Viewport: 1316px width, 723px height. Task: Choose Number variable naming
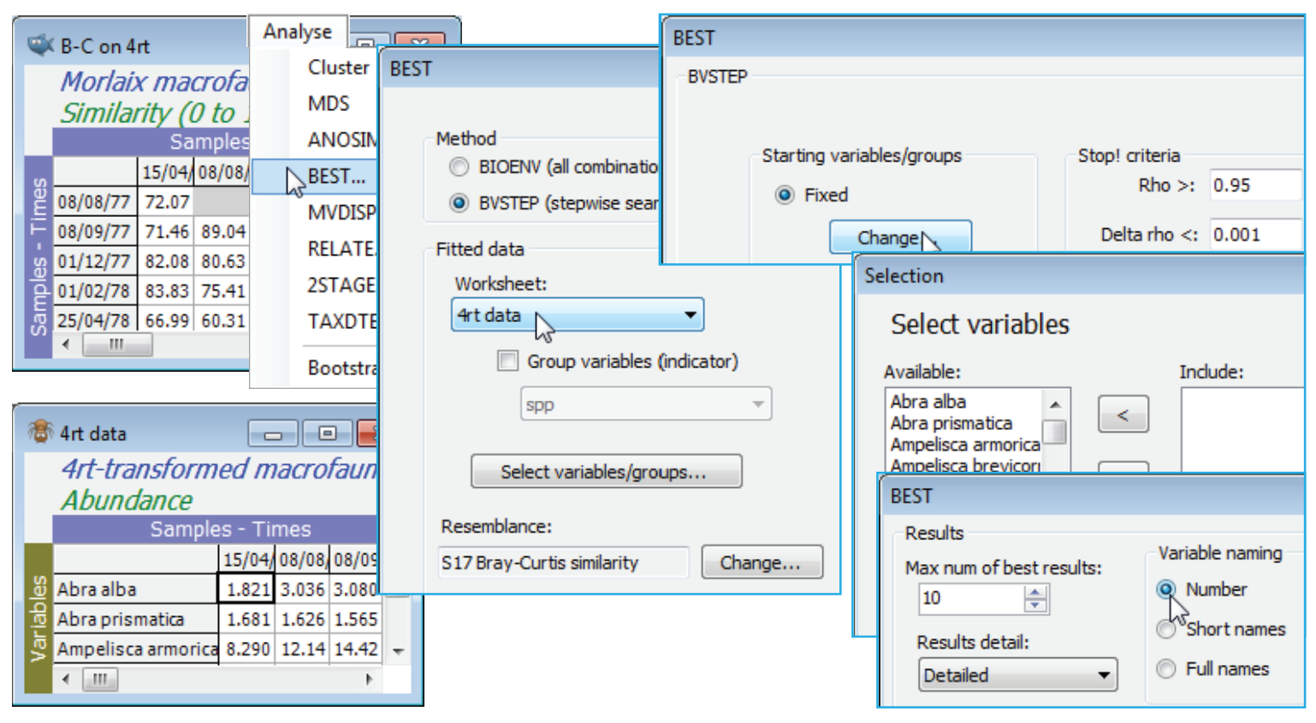1165,589
